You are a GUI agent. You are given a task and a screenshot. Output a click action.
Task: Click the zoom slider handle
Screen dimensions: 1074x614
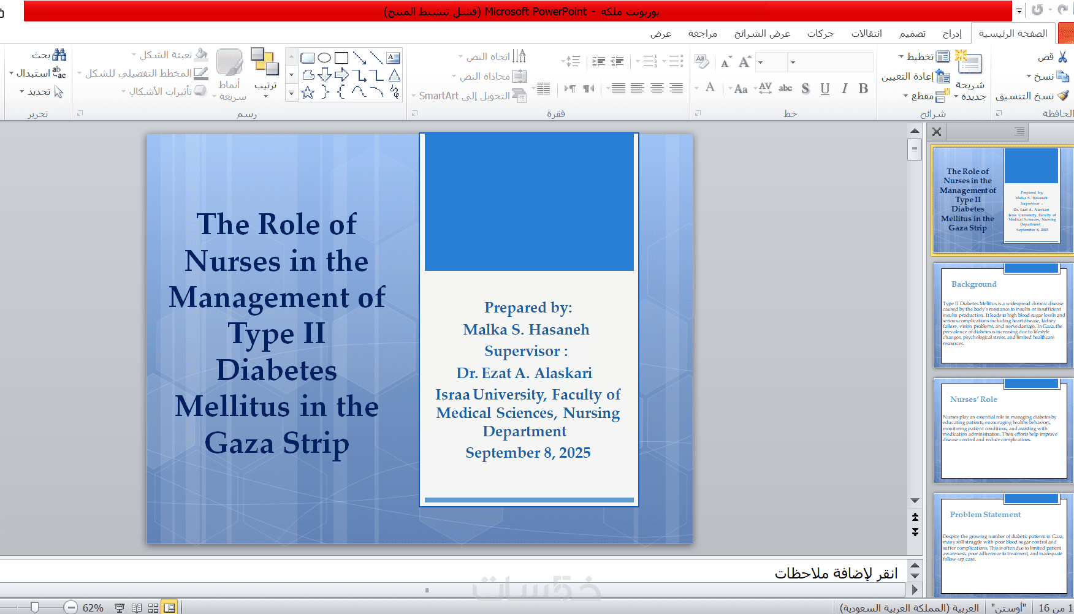pos(35,607)
